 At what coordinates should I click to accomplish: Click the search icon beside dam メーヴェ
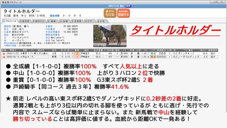pyautogui.click(x=23, y=40)
